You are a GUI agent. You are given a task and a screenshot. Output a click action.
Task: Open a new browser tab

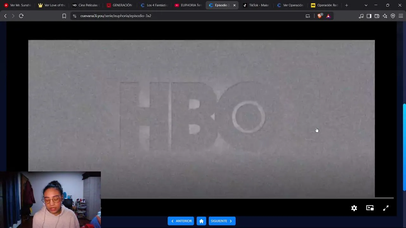(x=346, y=5)
